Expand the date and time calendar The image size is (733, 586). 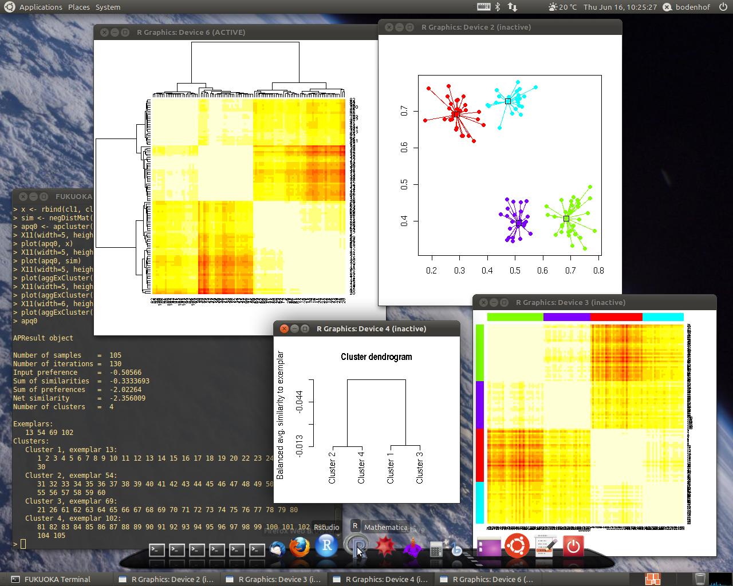(x=620, y=7)
